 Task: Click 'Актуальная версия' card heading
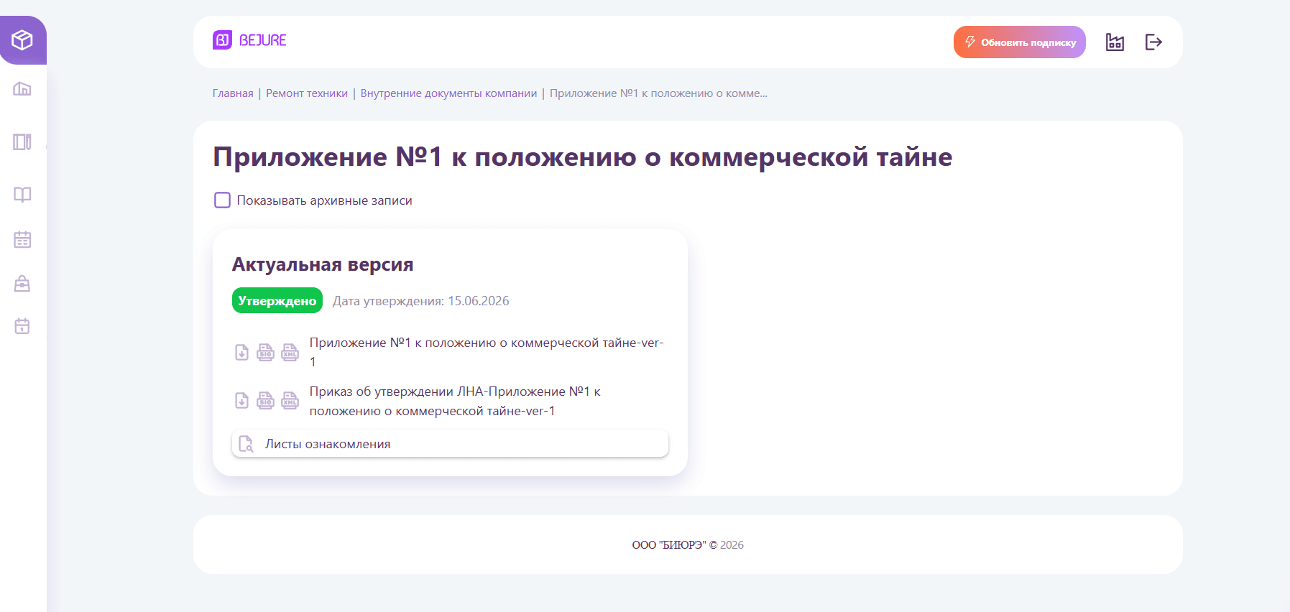pyautogui.click(x=323, y=264)
